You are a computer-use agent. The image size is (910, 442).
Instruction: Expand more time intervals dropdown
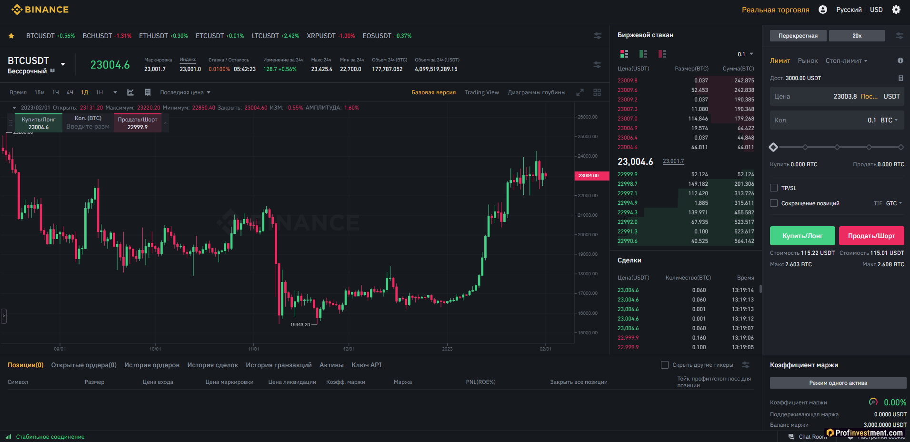[115, 92]
